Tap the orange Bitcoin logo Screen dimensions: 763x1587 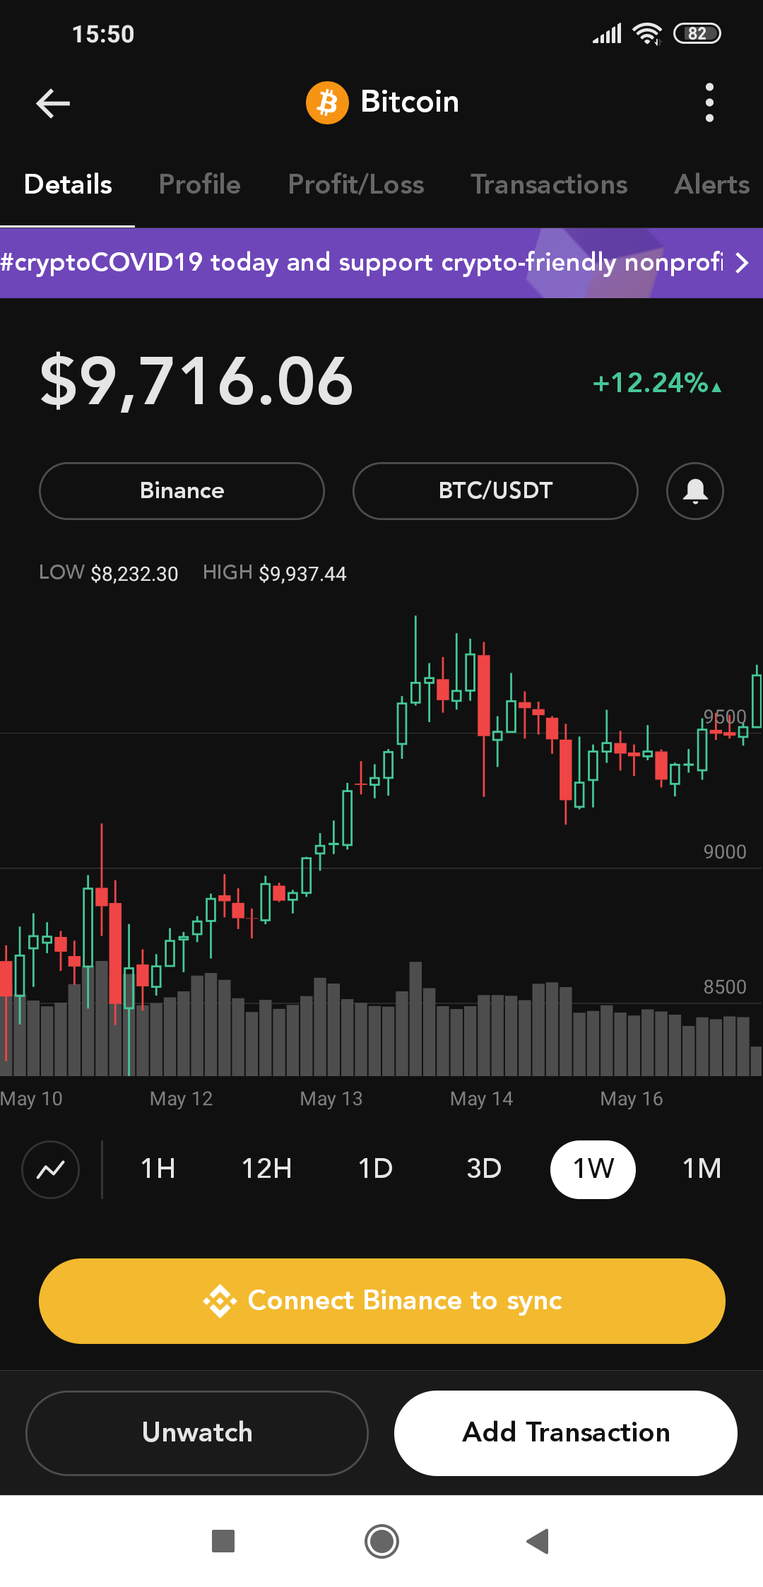click(327, 103)
